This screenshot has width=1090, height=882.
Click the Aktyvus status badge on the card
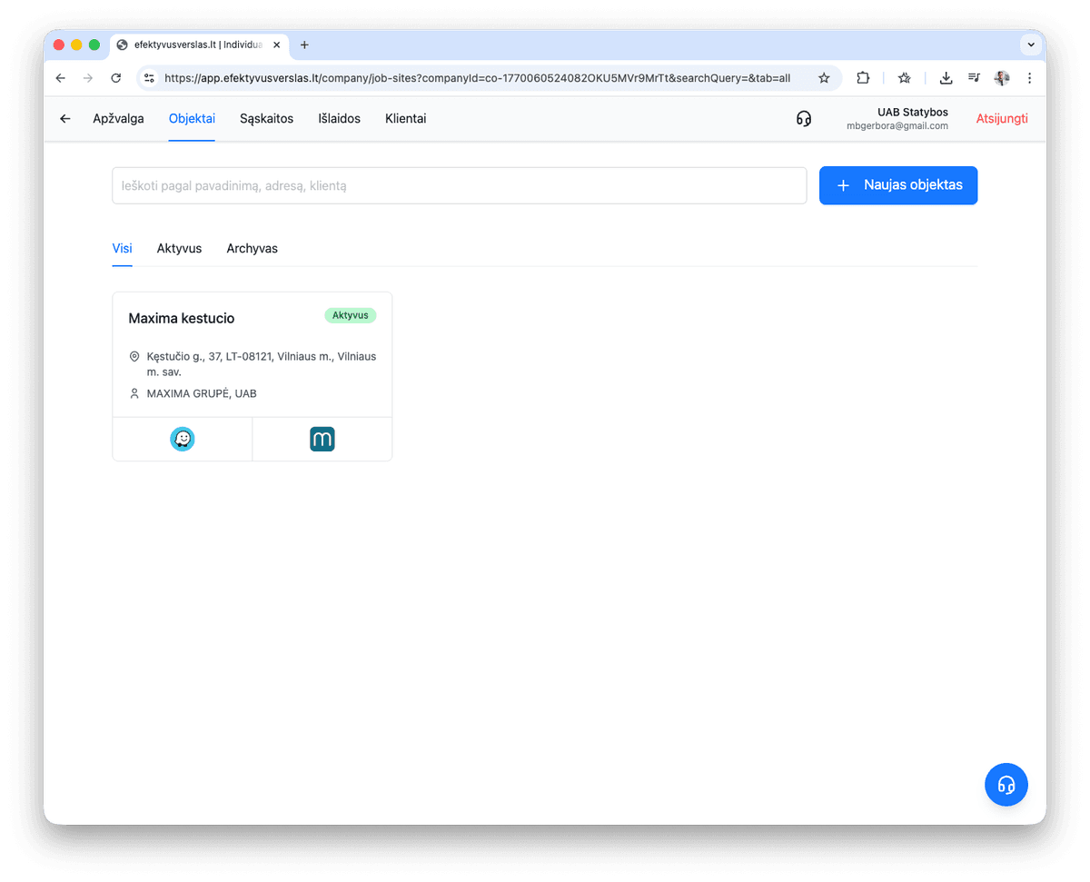[x=351, y=315]
